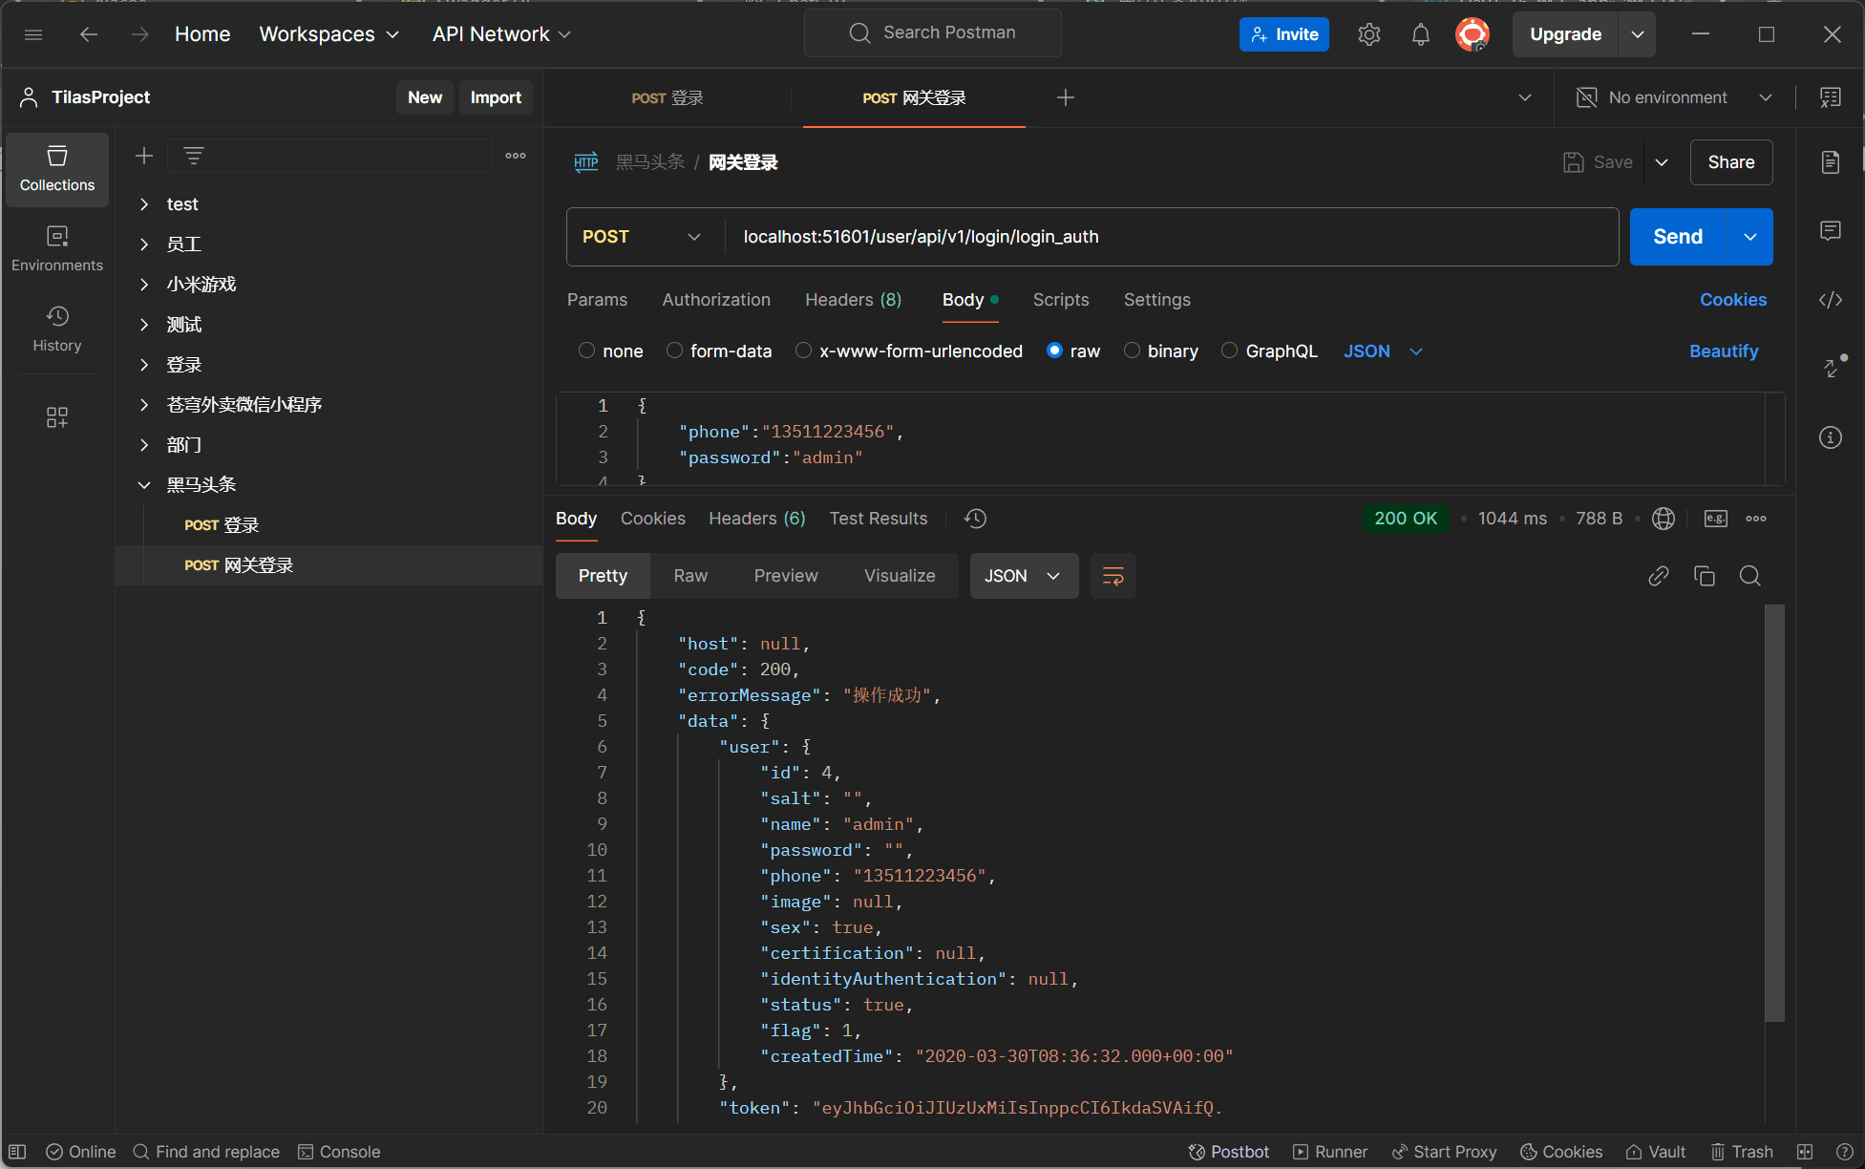Click the Beautify link

click(1723, 351)
